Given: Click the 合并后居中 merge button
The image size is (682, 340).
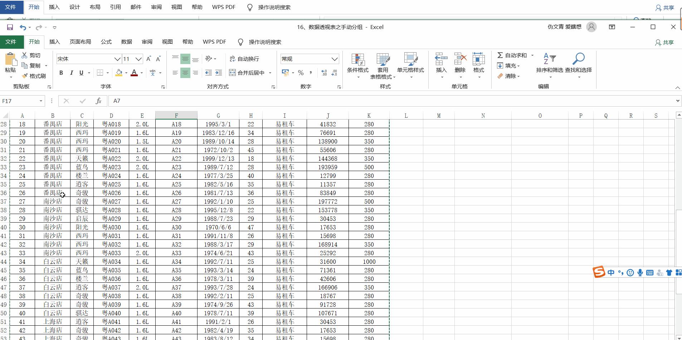Looking at the screenshot, I should tap(247, 73).
